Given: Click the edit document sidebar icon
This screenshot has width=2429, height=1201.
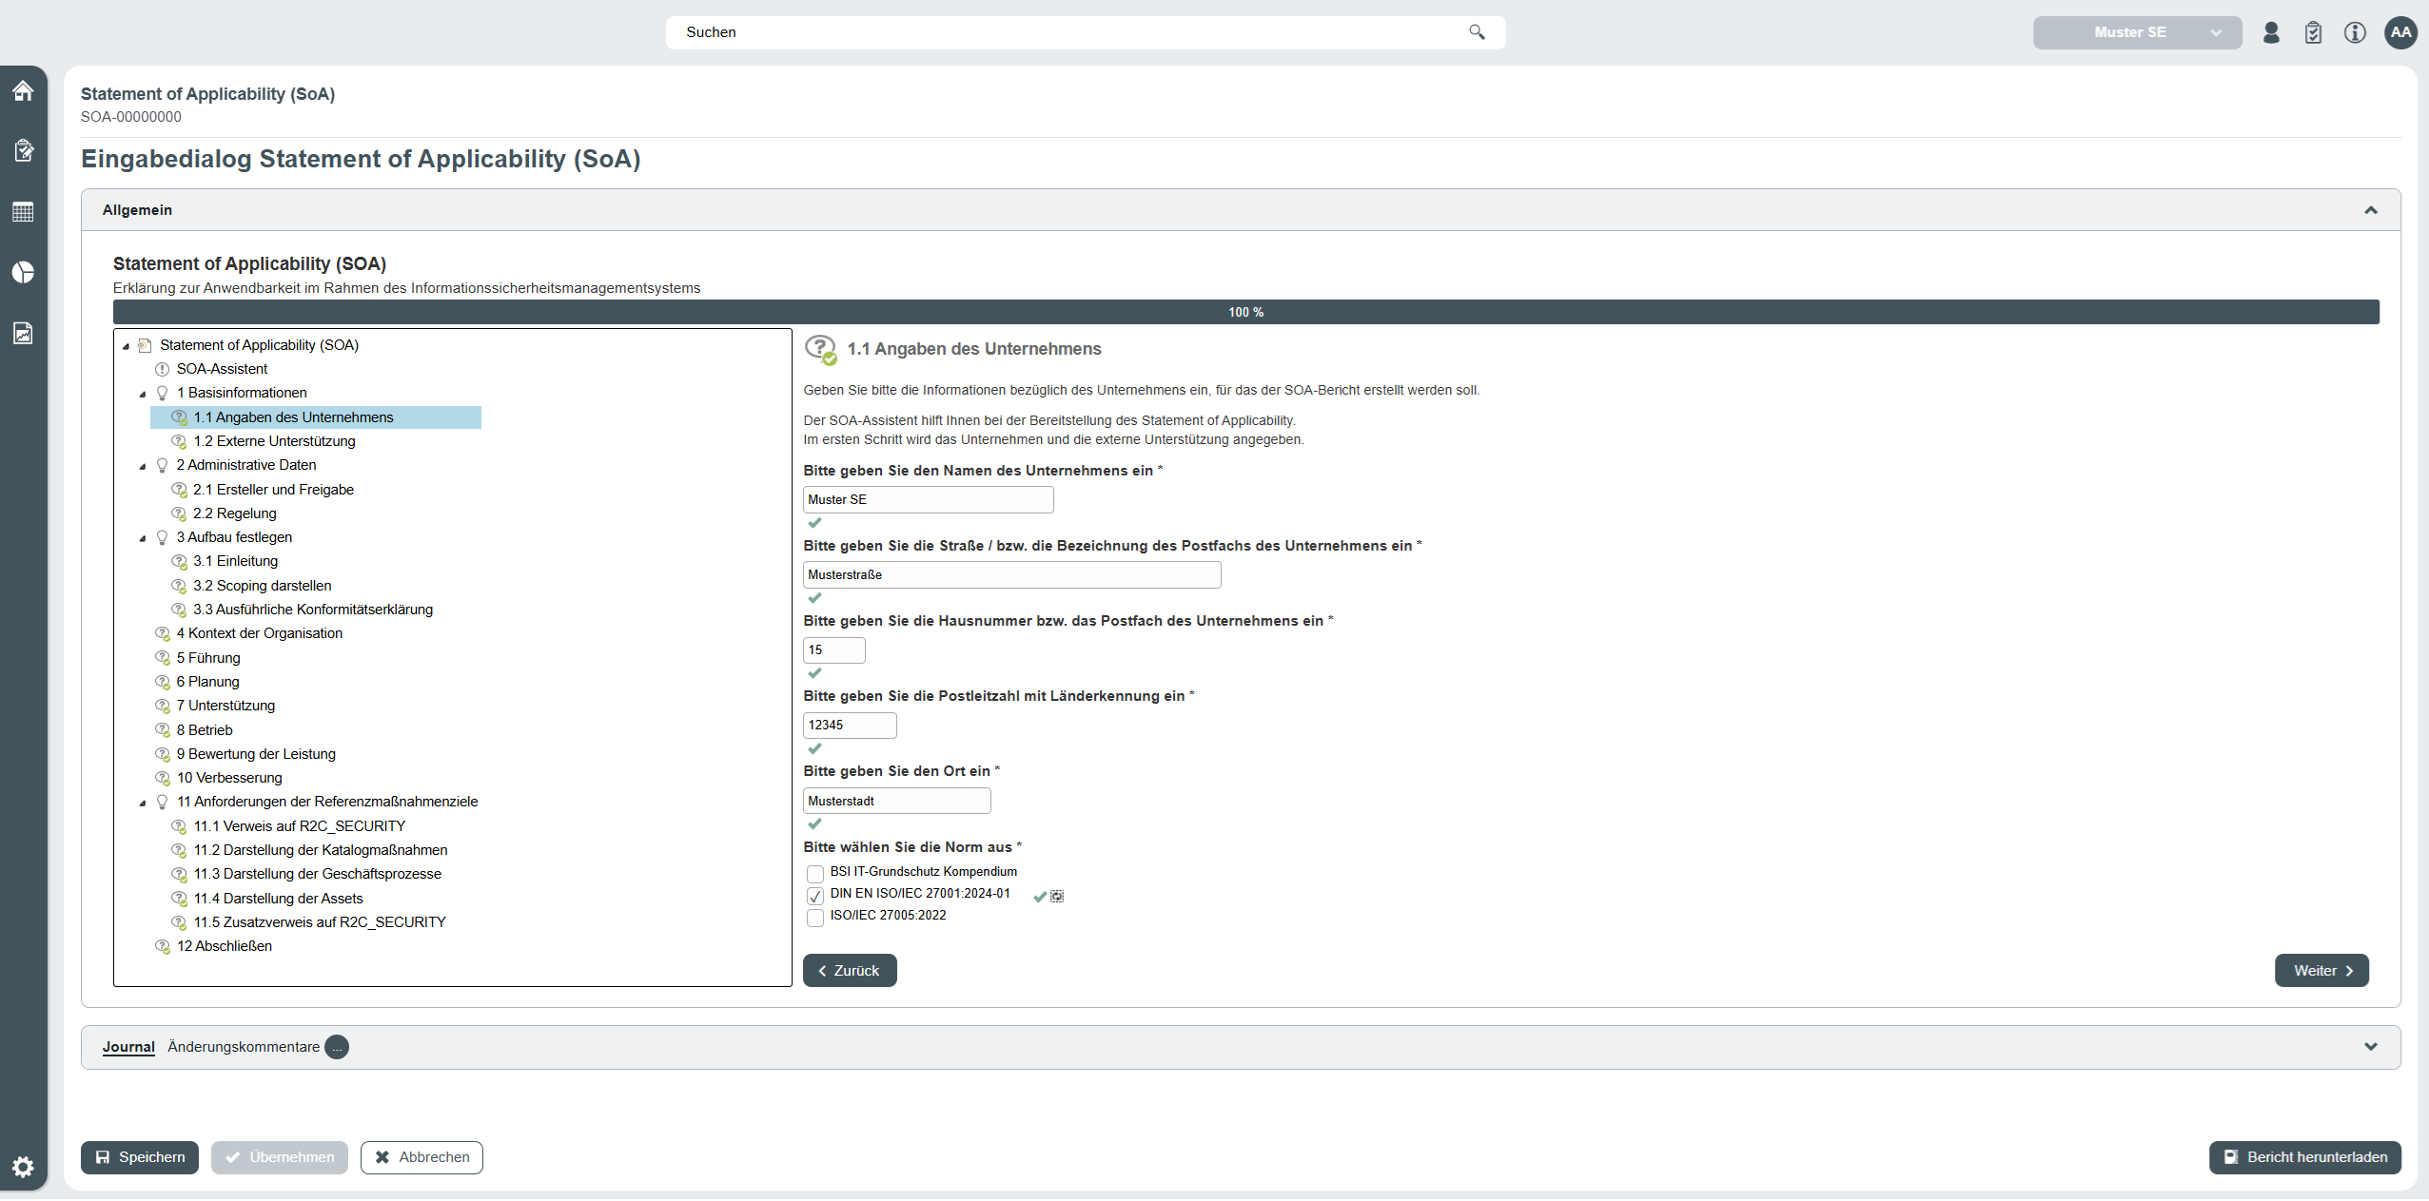Looking at the screenshot, I should click(x=23, y=150).
